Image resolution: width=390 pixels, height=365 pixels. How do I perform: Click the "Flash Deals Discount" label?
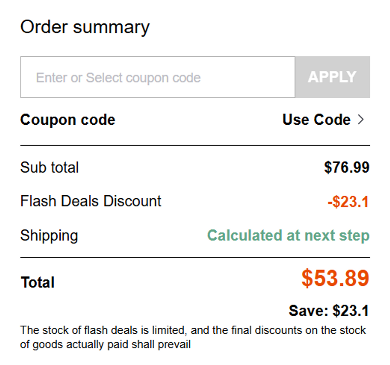[x=91, y=201]
